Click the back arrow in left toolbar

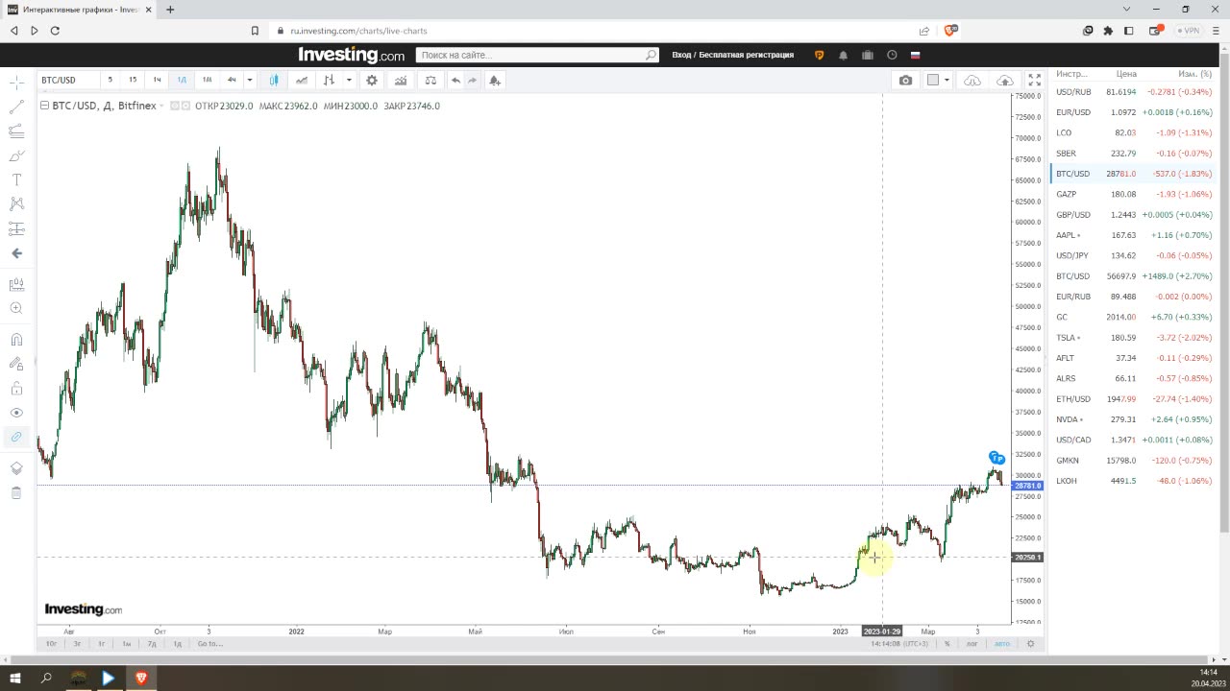[16, 253]
